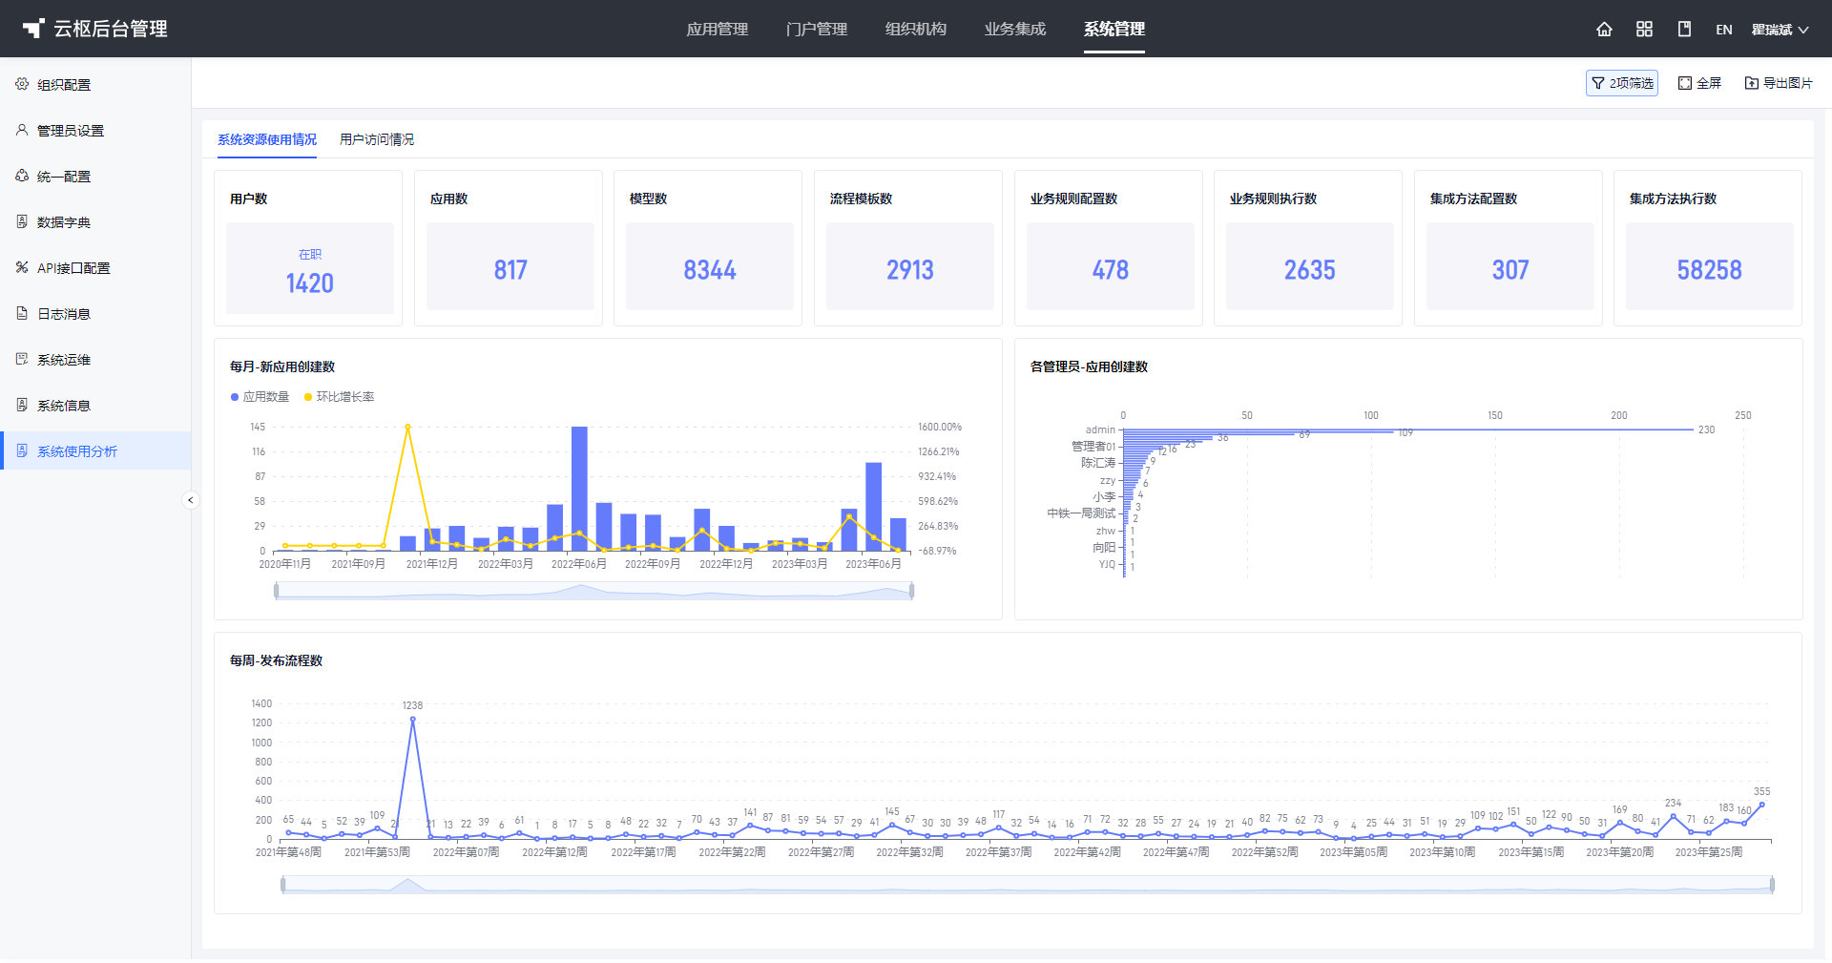Click the tallest bar in monthly chart

click(x=579, y=489)
